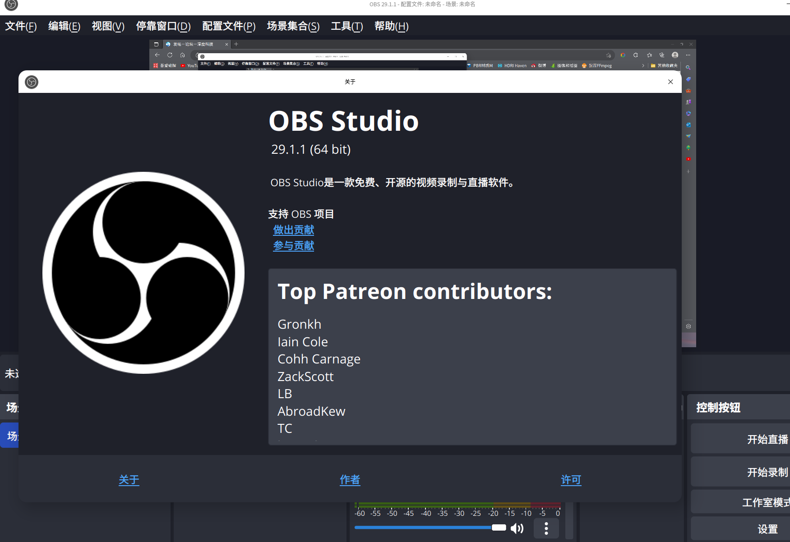Image resolution: width=790 pixels, height=542 pixels.
Task: Open the PBR材质网 bookmark
Action: [480, 66]
